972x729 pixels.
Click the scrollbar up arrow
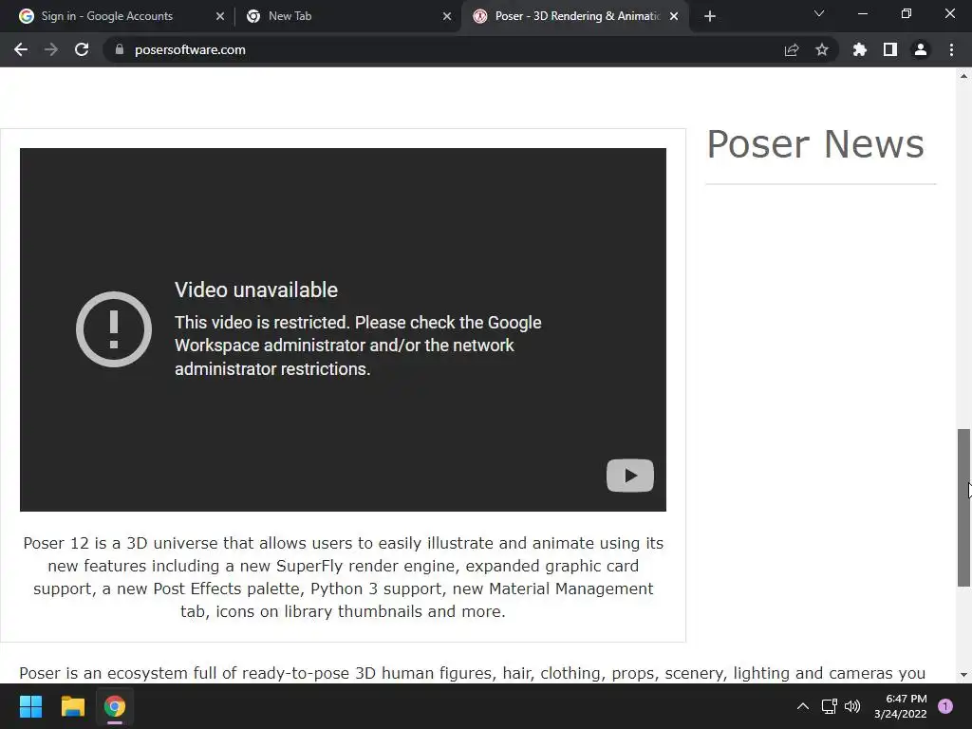coord(963,76)
